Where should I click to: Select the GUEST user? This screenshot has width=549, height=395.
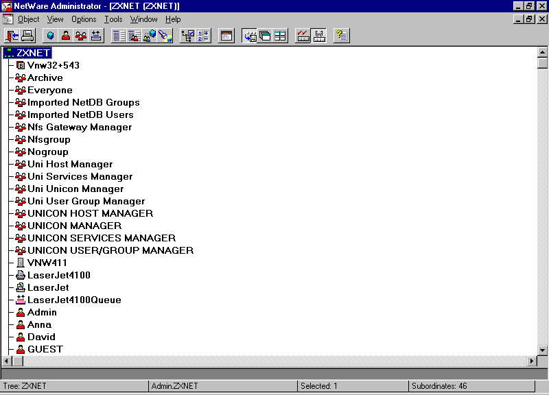pyautogui.click(x=45, y=349)
